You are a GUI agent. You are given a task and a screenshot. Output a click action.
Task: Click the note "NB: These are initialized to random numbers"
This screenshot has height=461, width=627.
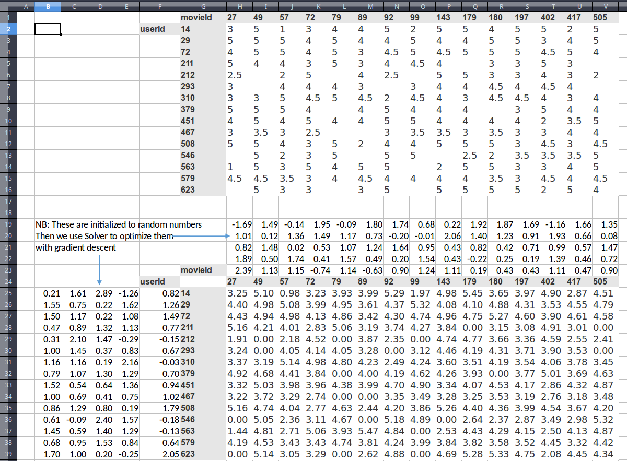pyautogui.click(x=119, y=224)
